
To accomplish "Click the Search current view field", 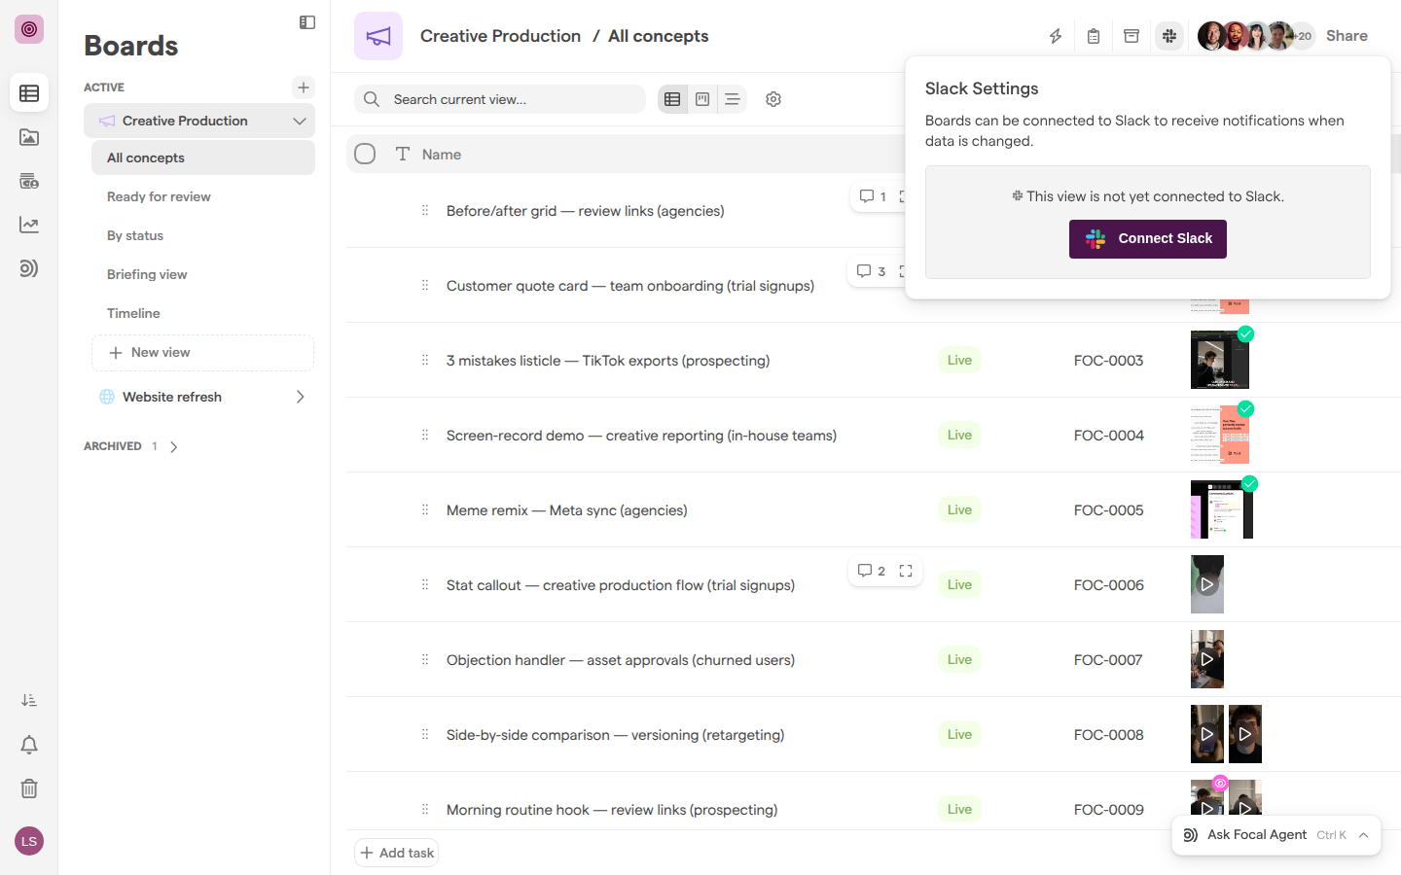I will coord(500,99).
